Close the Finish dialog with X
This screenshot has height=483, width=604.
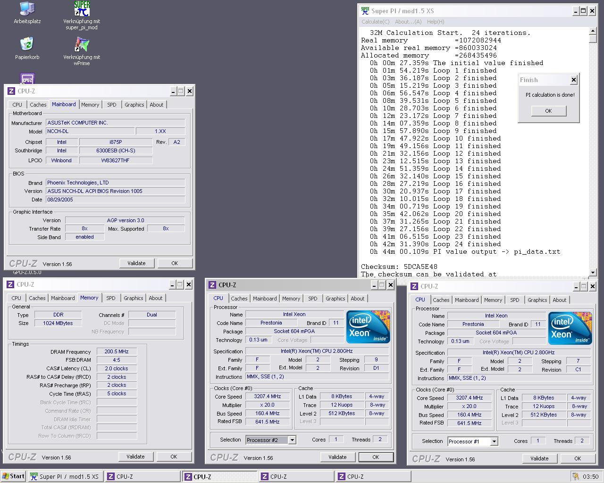point(574,80)
